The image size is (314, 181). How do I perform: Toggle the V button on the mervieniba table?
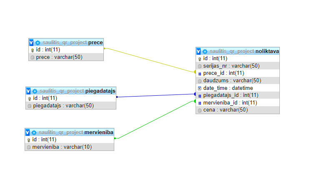[28, 133]
